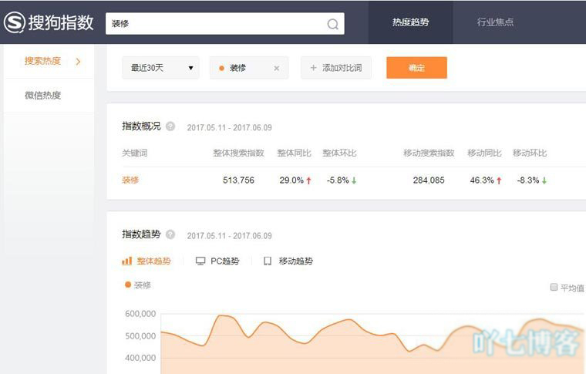Click the orange trend line on chart
Viewport: 586px width, 374px height.
tap(225, 315)
